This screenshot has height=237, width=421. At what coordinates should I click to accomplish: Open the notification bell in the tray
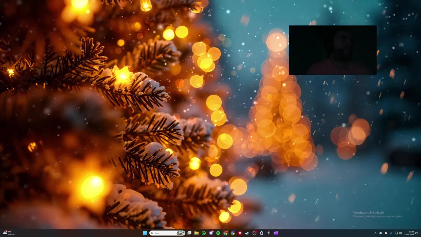pyautogui.click(x=416, y=233)
